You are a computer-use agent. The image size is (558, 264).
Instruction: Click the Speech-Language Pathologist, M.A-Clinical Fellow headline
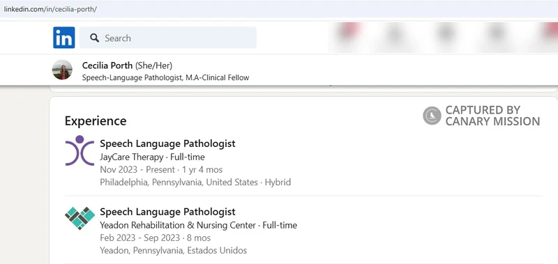[x=165, y=77]
